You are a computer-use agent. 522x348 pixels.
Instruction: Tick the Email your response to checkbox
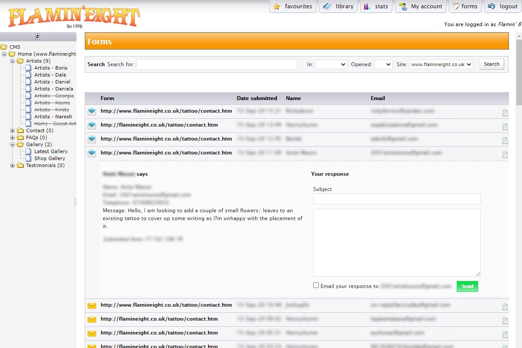[316, 285]
